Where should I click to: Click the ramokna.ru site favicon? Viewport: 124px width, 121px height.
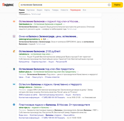tap(14, 51)
